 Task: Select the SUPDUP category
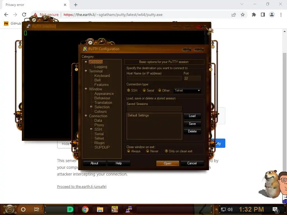point(102,147)
